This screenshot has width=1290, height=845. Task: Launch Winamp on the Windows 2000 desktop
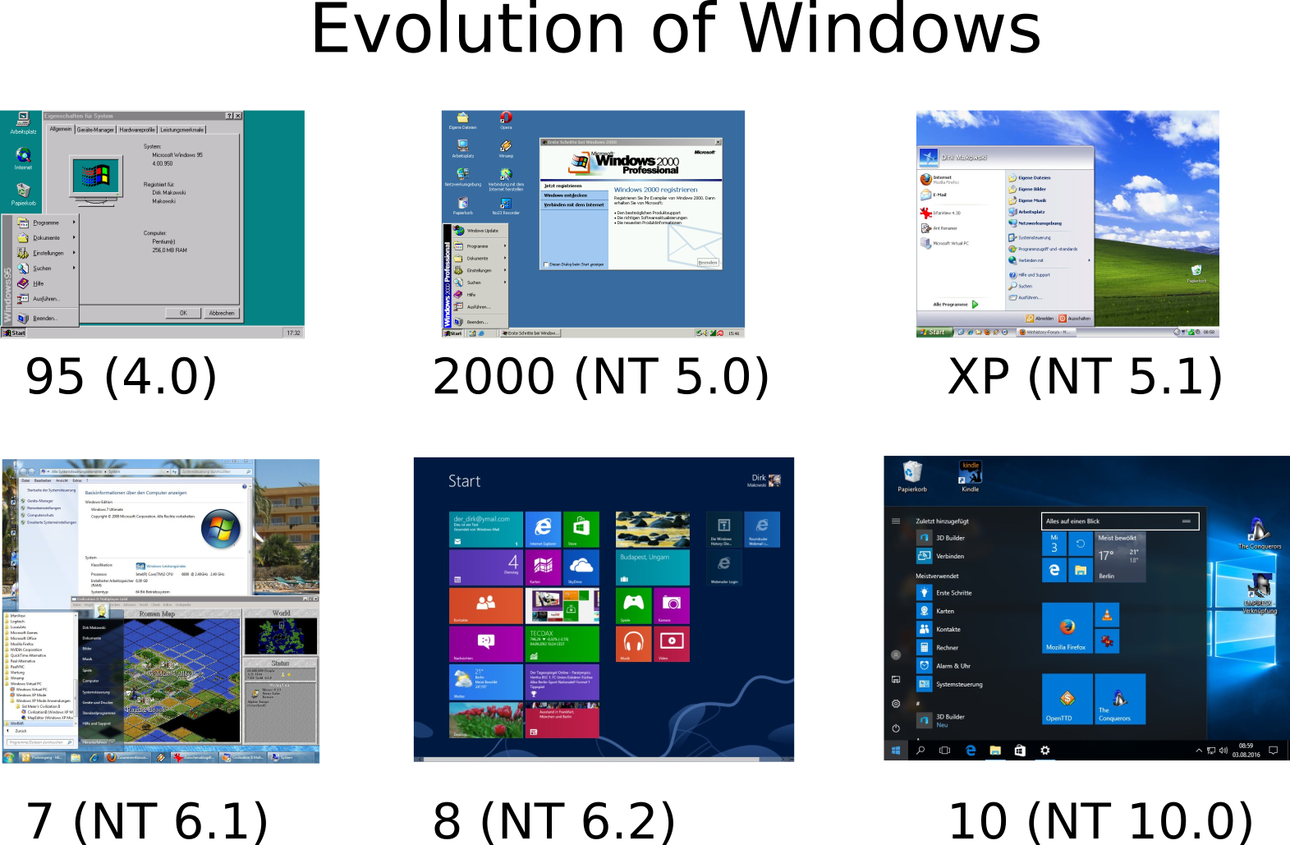point(506,149)
